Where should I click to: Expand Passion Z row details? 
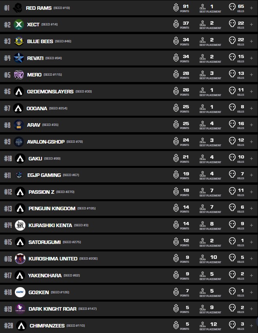(251, 192)
